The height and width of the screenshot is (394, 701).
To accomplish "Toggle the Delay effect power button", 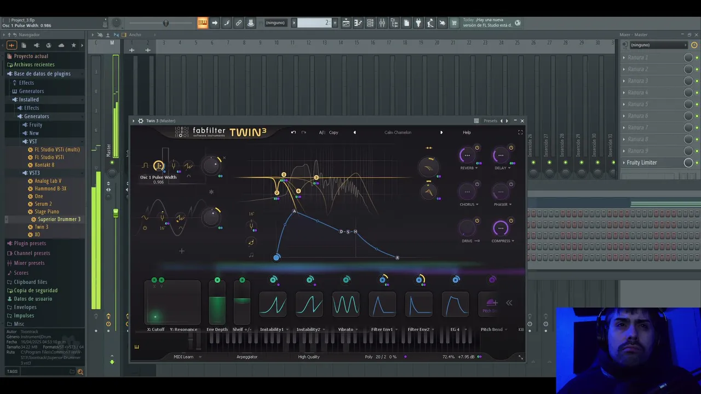I will pos(511,148).
